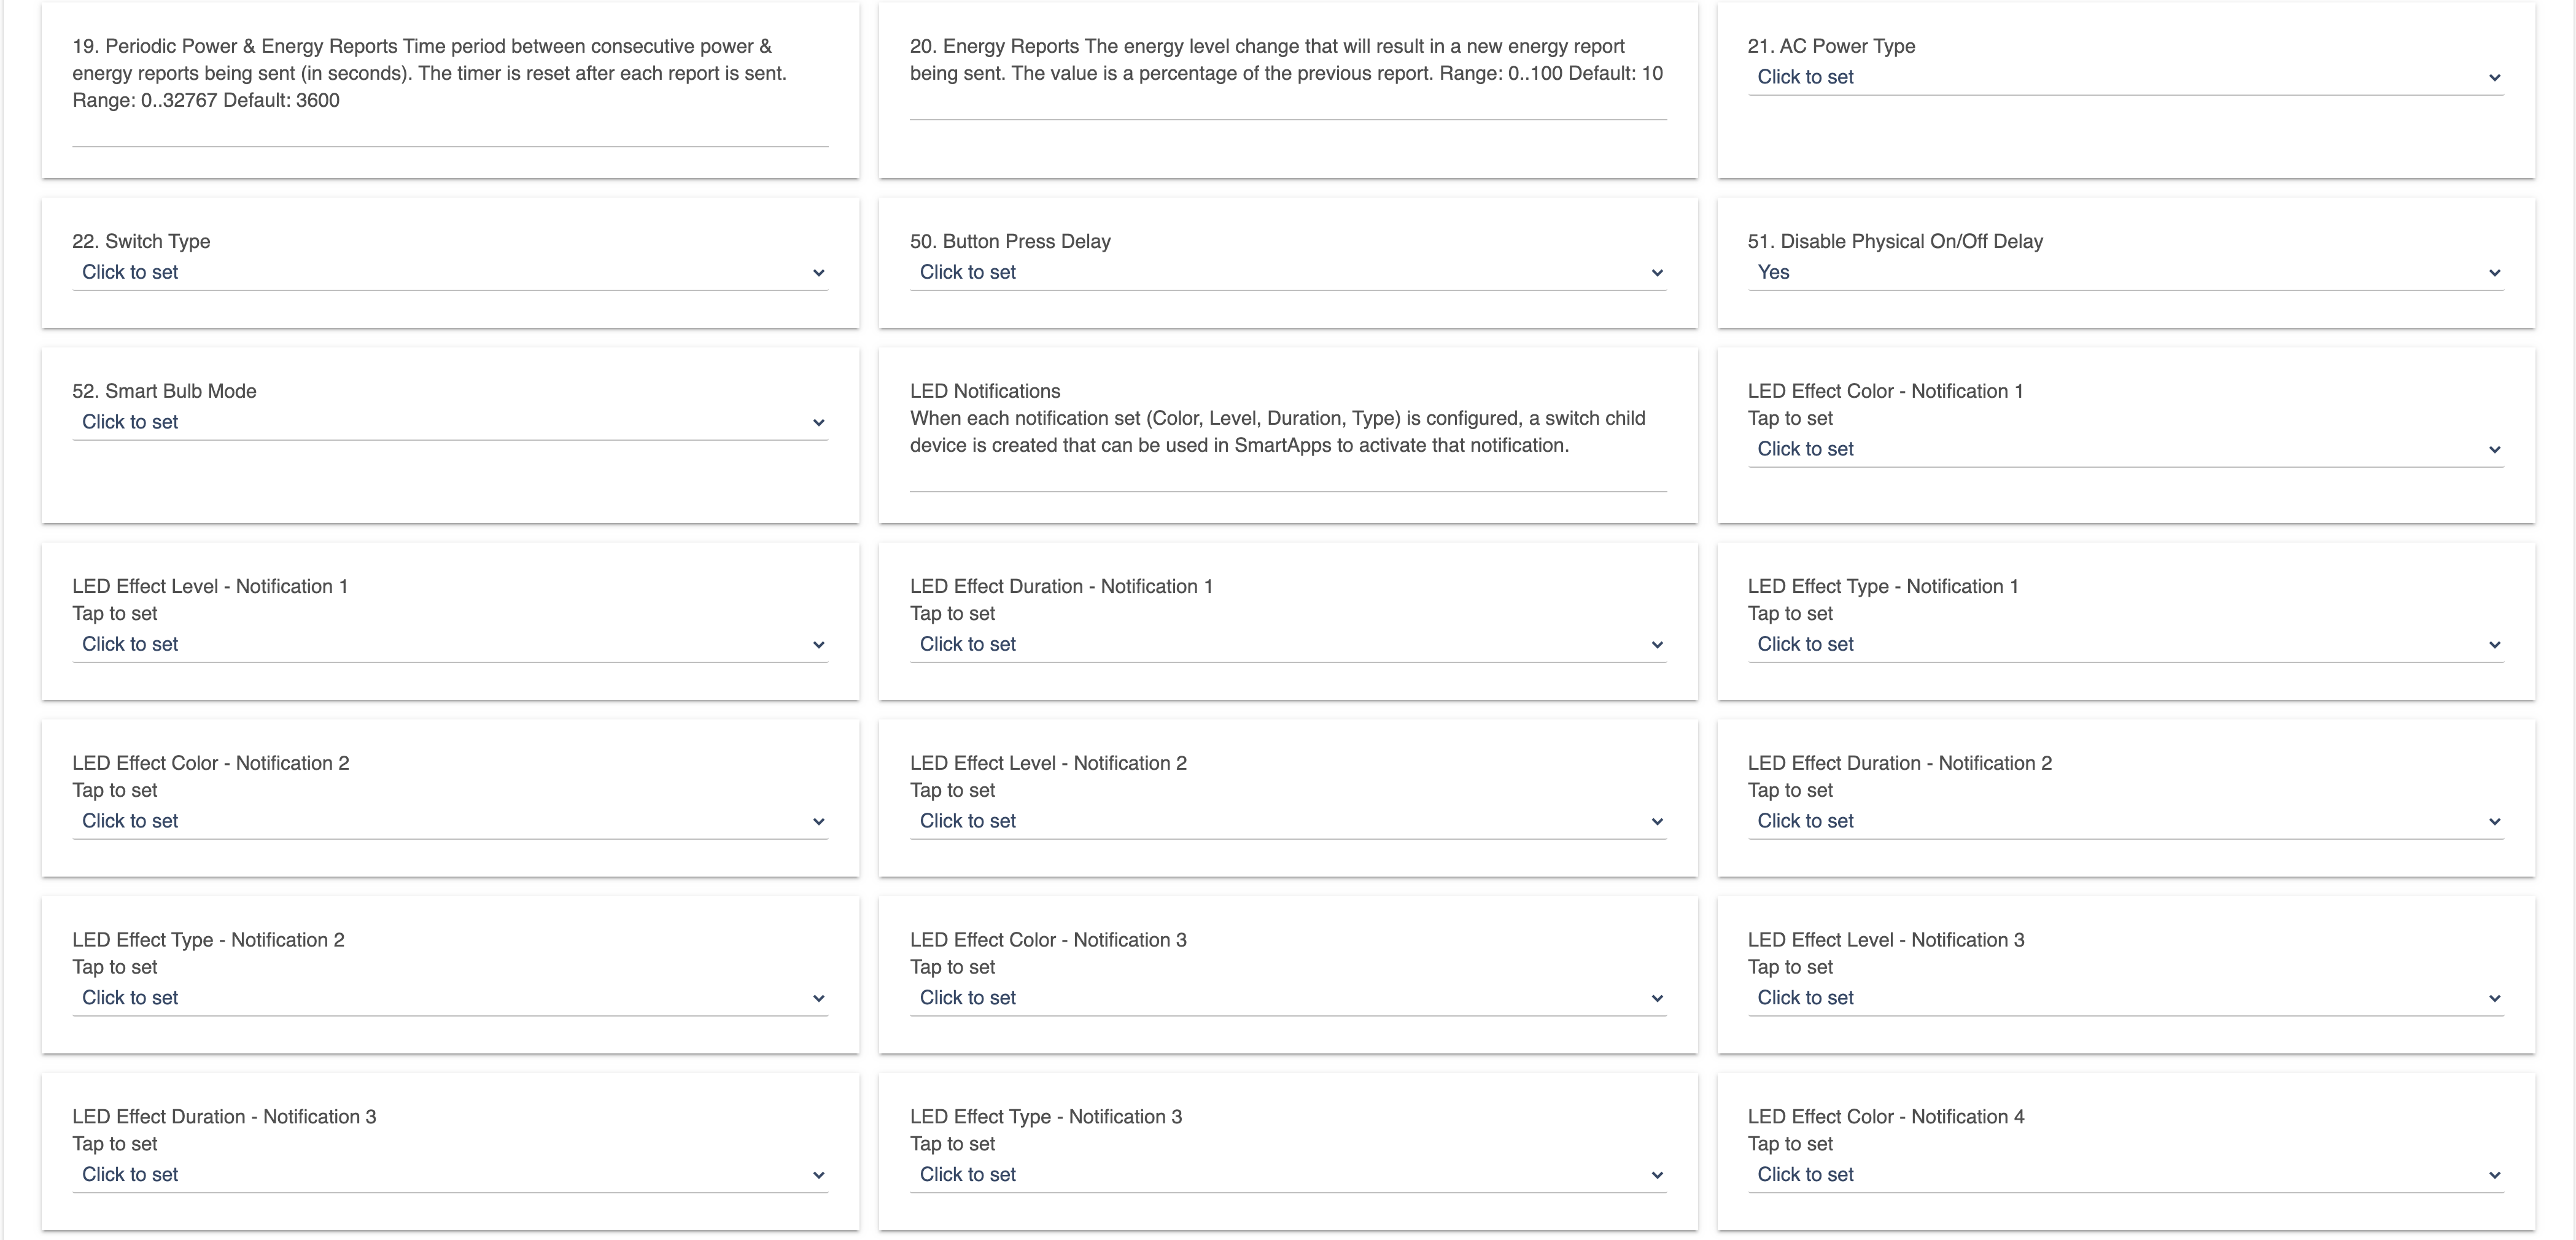
Task: Set LED Effect Type for Notification 3
Action: 1288,1175
